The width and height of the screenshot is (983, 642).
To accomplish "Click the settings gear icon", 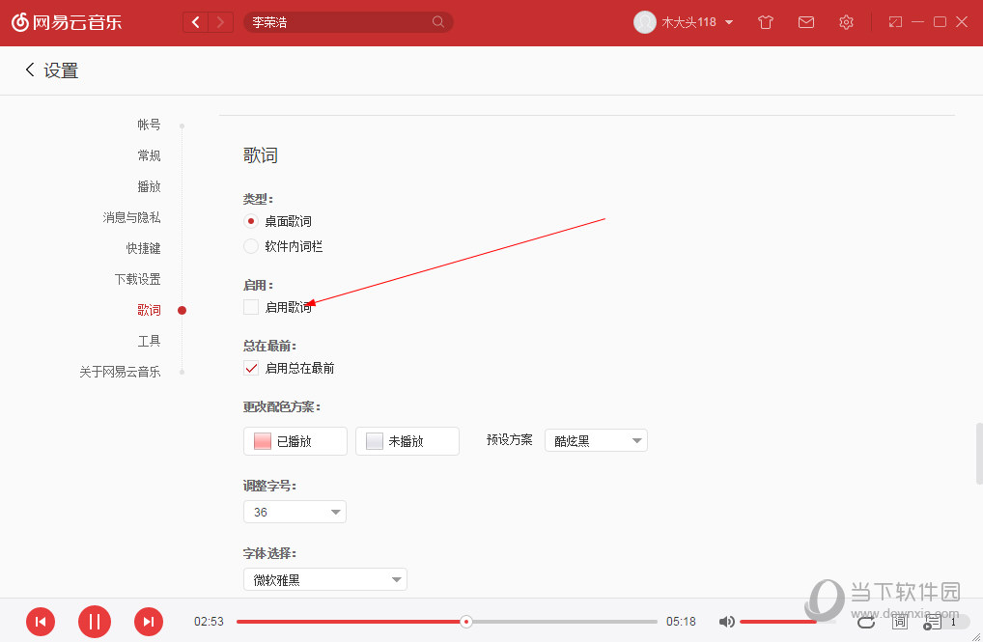I will pos(846,21).
